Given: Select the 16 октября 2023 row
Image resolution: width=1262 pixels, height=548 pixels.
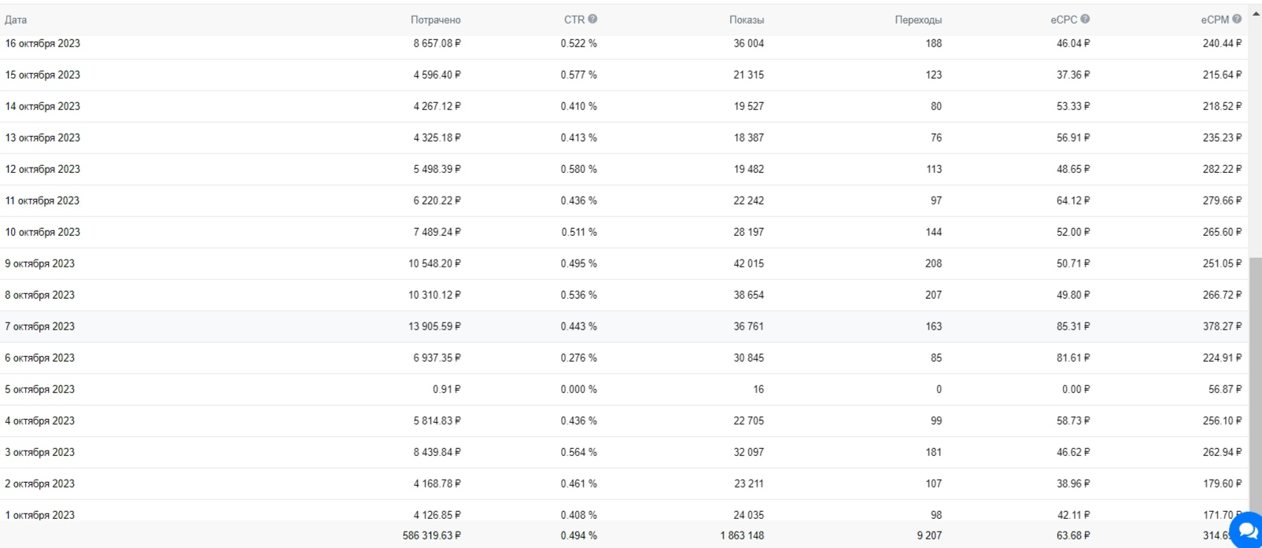Looking at the screenshot, I should (624, 44).
